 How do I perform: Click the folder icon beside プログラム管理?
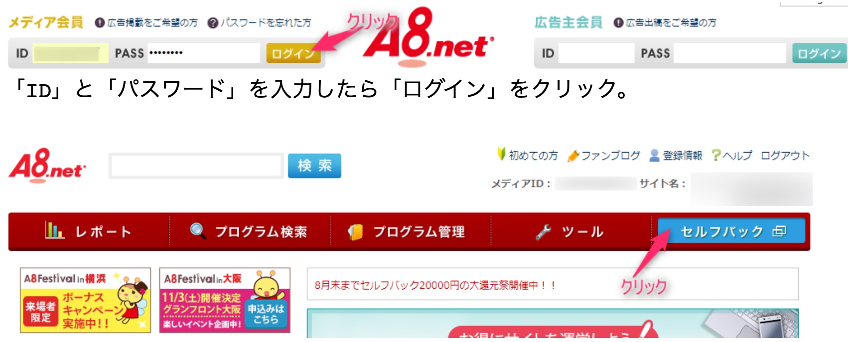coord(355,232)
